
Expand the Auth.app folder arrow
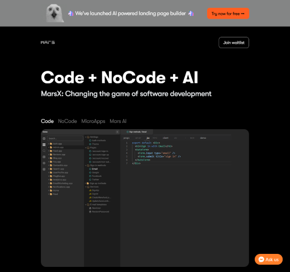[x=49, y=144]
